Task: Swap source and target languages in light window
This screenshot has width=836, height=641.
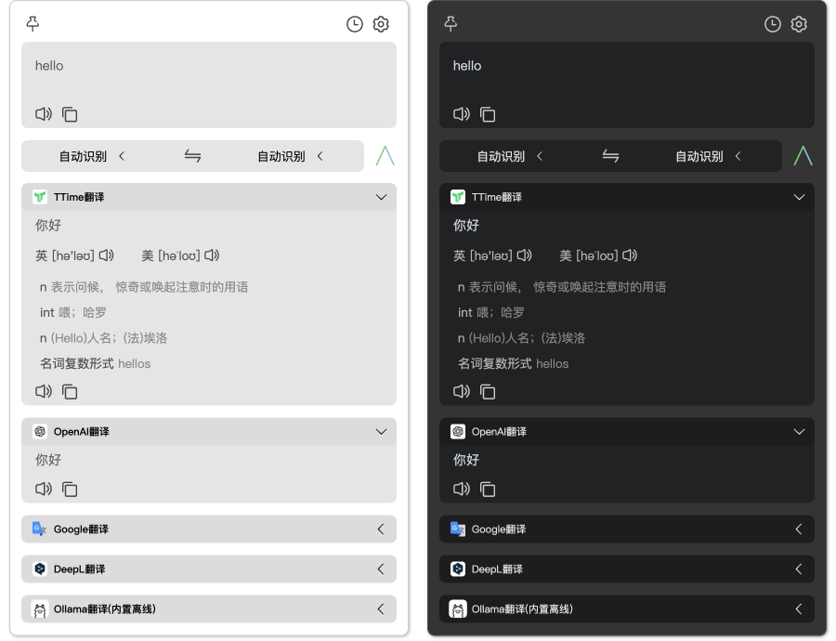Action: (192, 156)
